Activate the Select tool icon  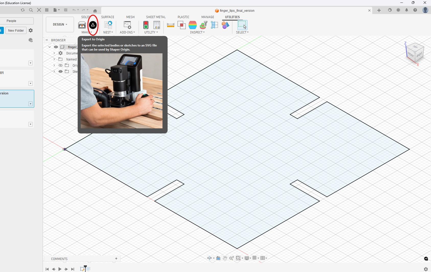(242, 25)
